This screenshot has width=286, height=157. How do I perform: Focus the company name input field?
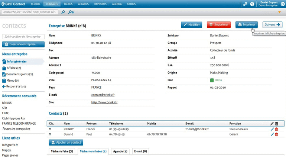[x=23, y=36]
